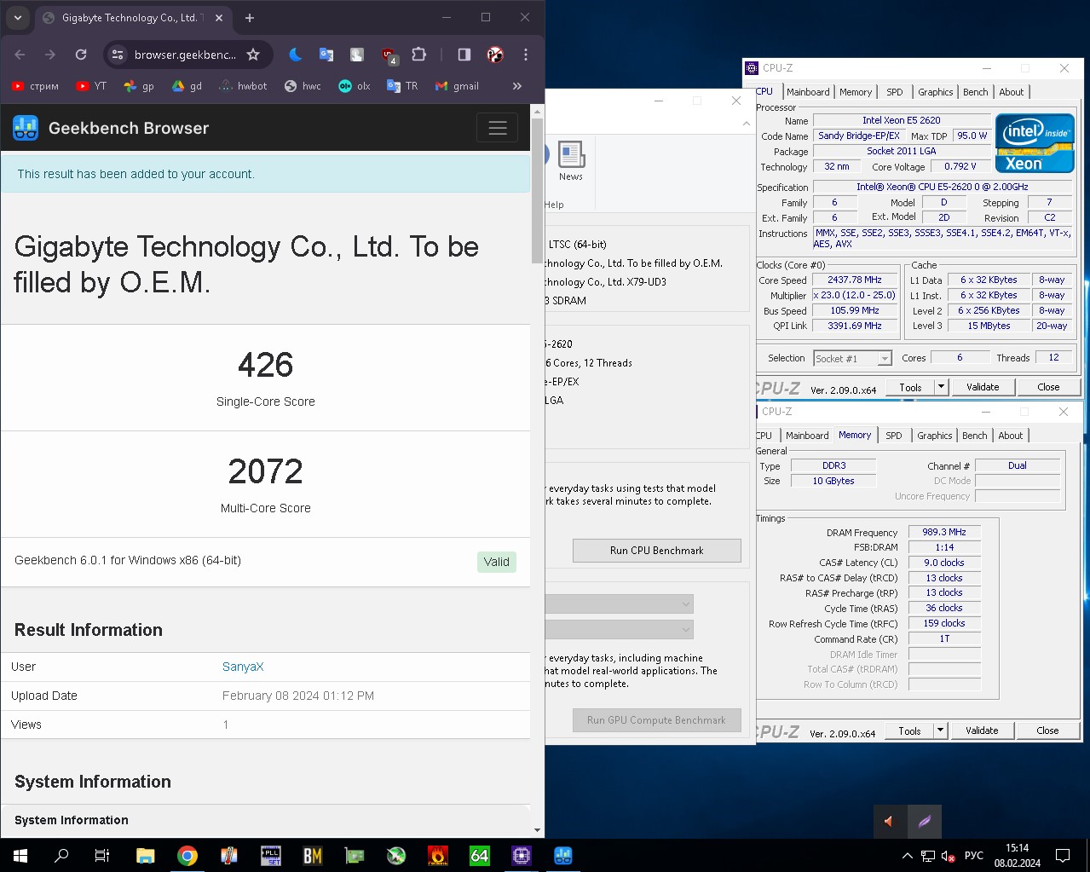The height and width of the screenshot is (872, 1090).
Task: Open the gp Google Photos bookmark
Action: click(139, 86)
